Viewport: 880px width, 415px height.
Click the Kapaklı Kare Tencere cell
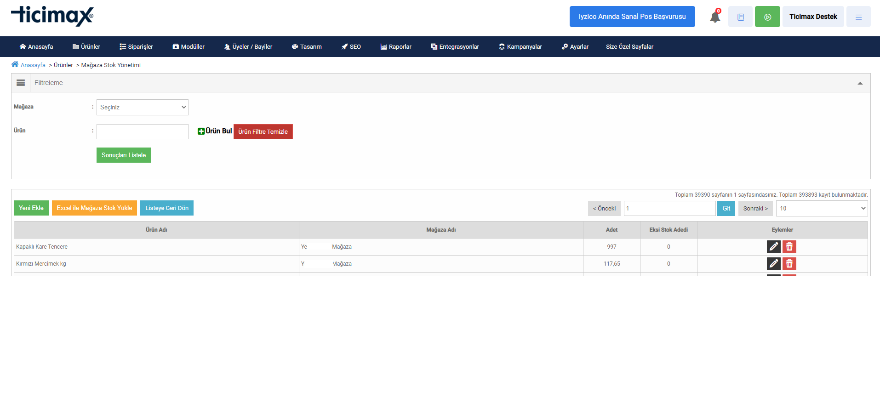click(x=156, y=247)
